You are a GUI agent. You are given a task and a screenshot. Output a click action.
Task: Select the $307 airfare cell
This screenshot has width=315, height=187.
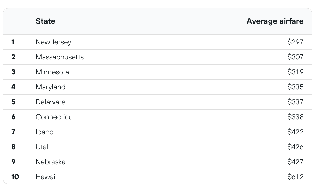(295, 57)
